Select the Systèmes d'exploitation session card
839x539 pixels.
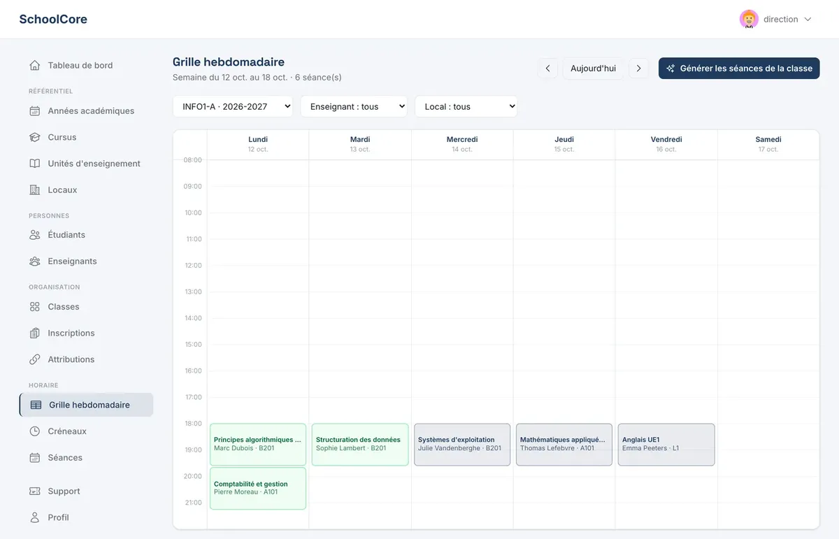pos(462,445)
